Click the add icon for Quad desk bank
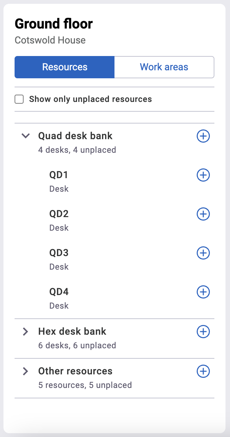 pos(203,136)
